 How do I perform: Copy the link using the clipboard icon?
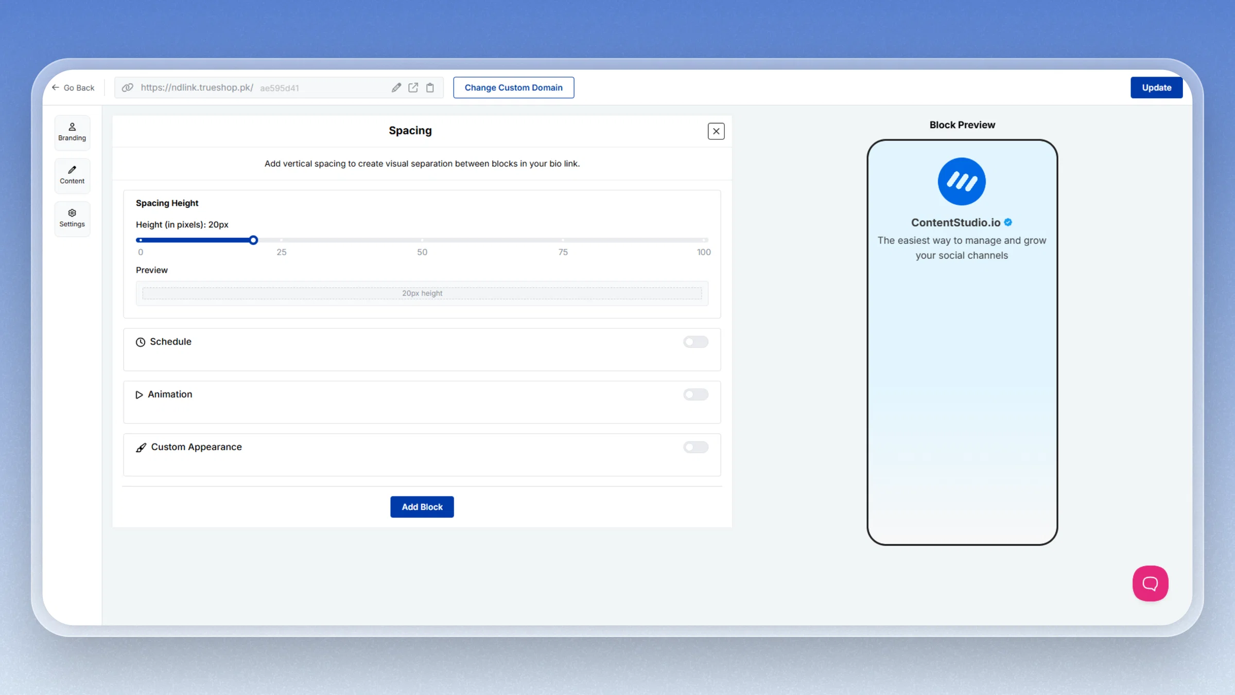coord(430,87)
